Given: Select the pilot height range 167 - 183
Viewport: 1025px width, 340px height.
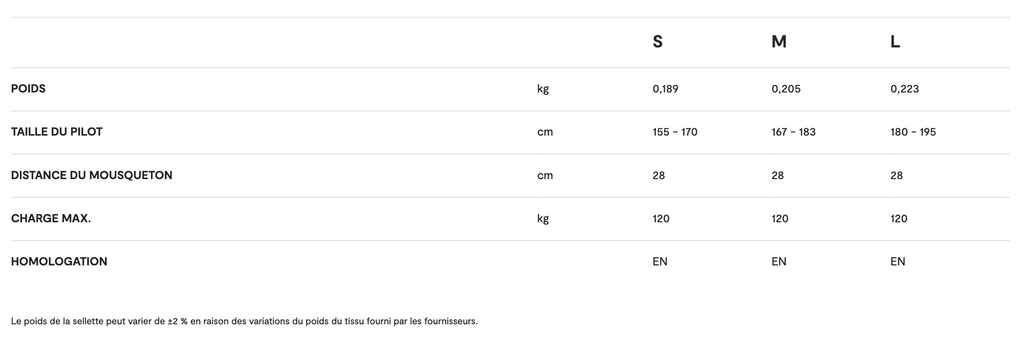Looking at the screenshot, I should (793, 132).
